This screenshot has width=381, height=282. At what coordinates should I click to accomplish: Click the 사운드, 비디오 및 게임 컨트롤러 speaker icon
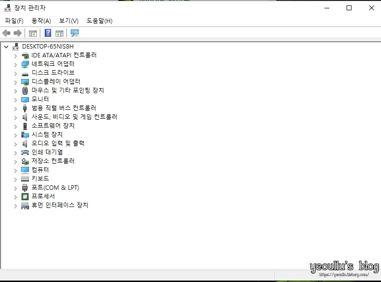click(x=25, y=117)
